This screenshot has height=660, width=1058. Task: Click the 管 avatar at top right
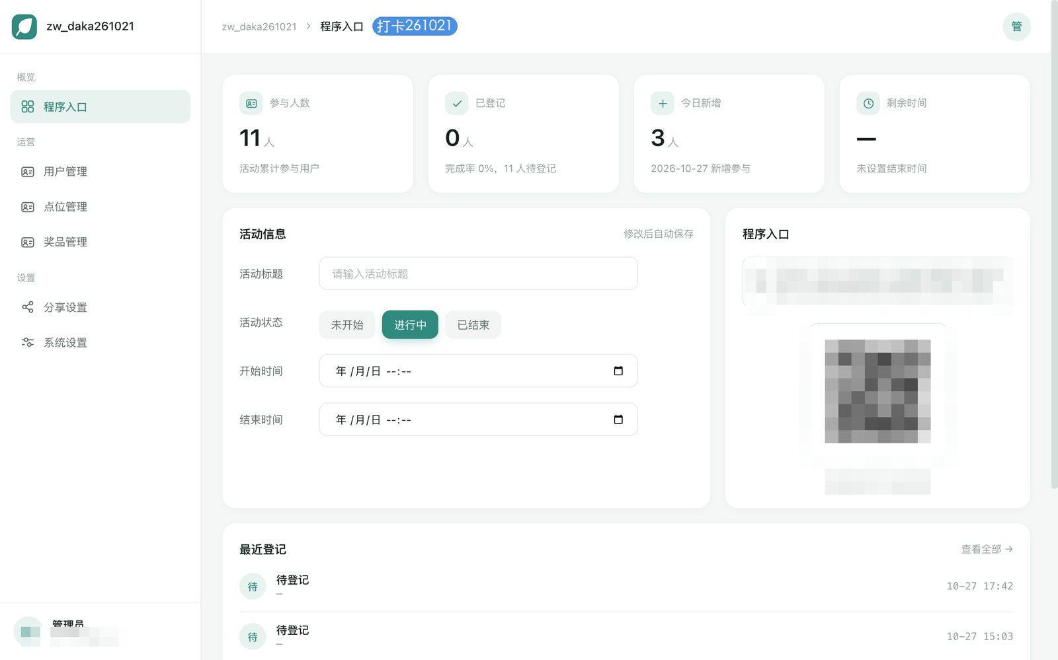pos(1016,26)
